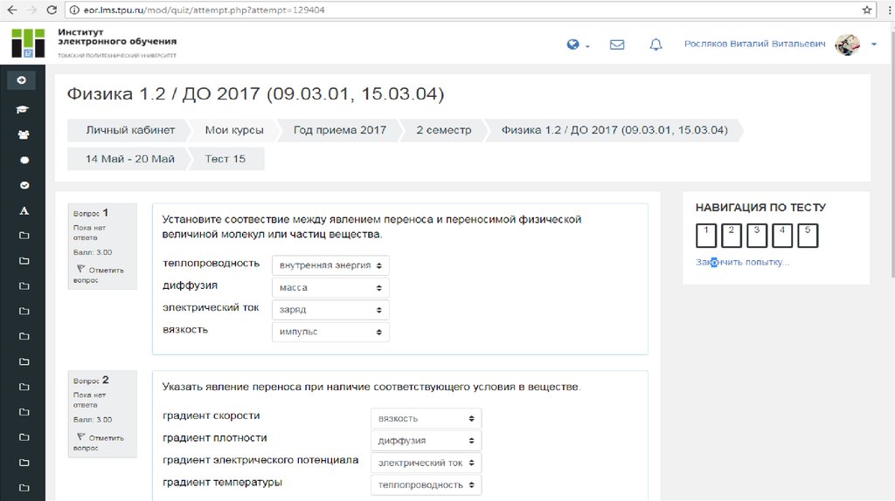Screen dimensions: 895x501
Task: Click the градиент температуры row label
Action: click(x=222, y=483)
